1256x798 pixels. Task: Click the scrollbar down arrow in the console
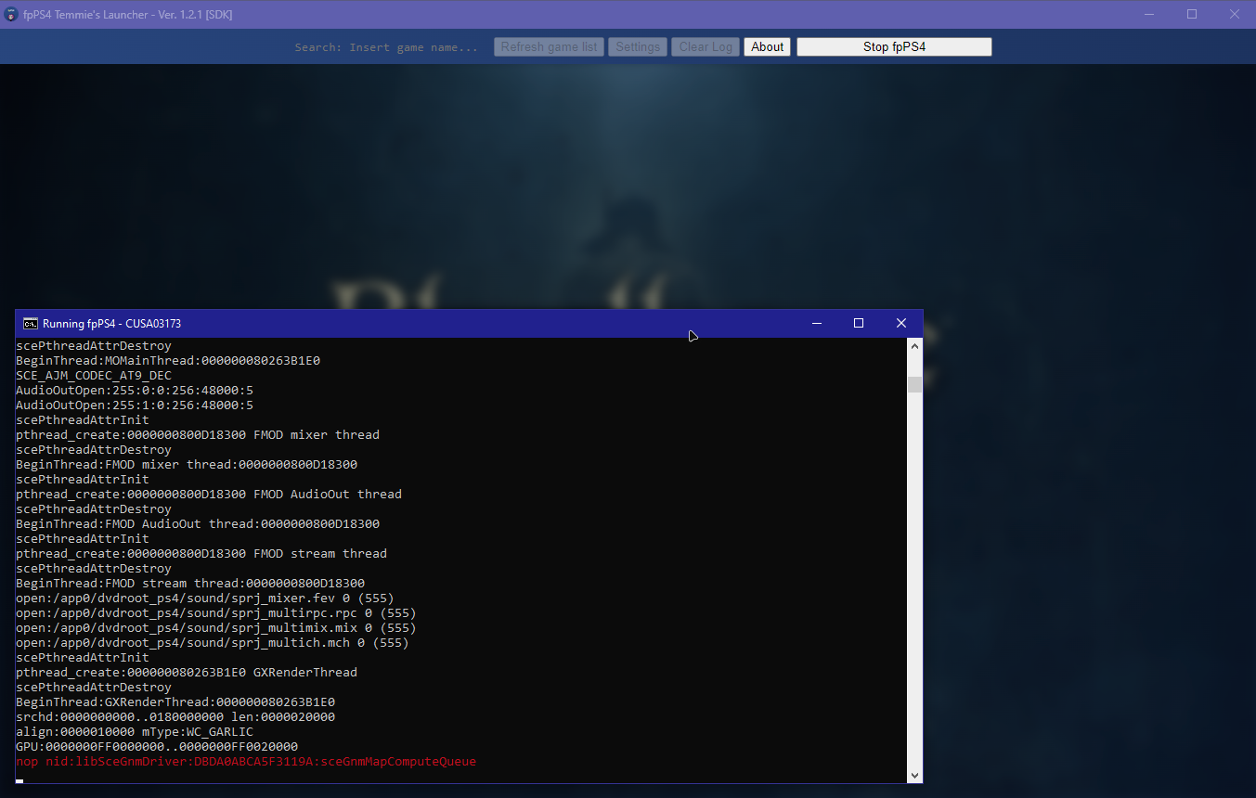914,775
